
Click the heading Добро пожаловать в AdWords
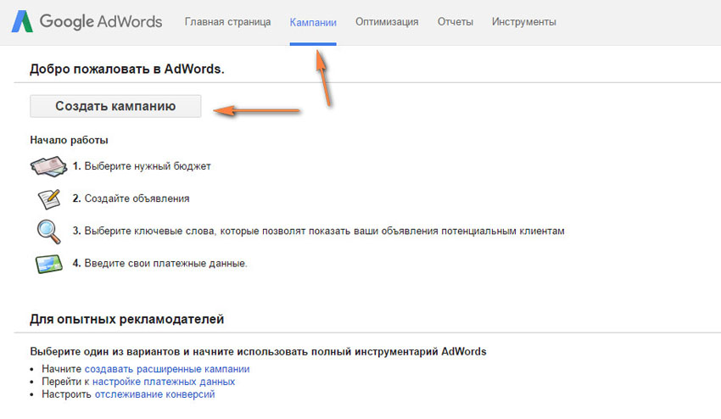click(127, 69)
